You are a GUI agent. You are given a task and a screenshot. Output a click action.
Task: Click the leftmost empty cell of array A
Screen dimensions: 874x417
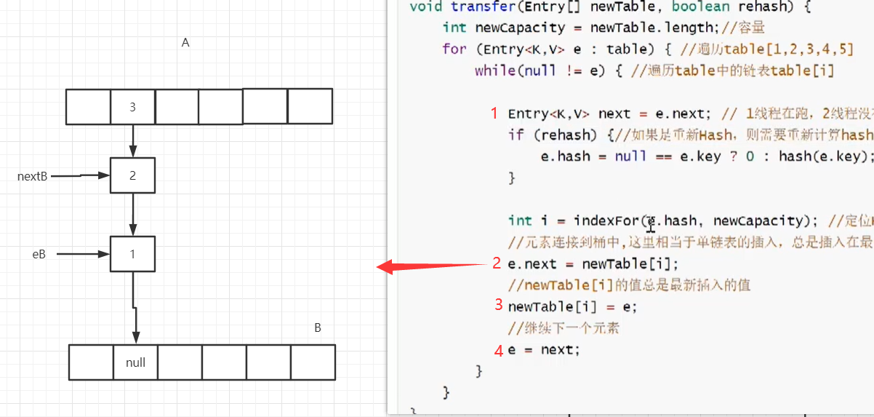point(88,106)
